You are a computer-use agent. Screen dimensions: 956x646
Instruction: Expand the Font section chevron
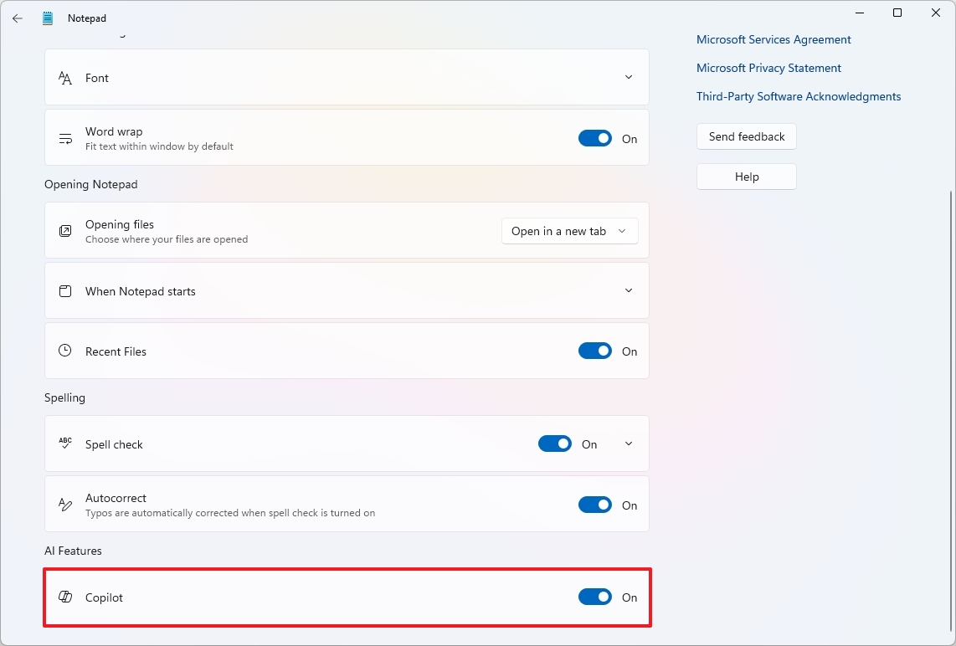click(629, 77)
